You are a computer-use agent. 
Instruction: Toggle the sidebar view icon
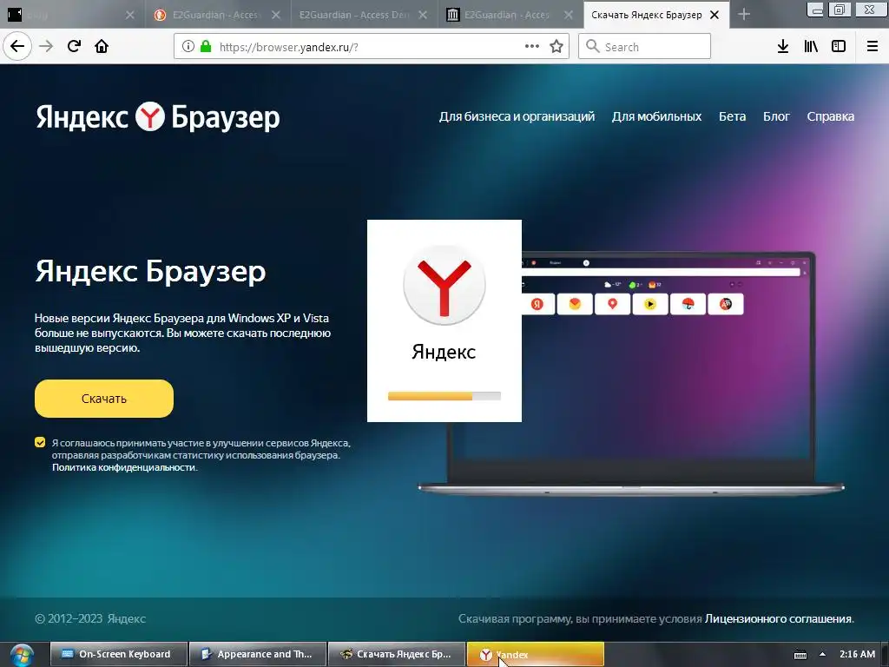click(839, 47)
